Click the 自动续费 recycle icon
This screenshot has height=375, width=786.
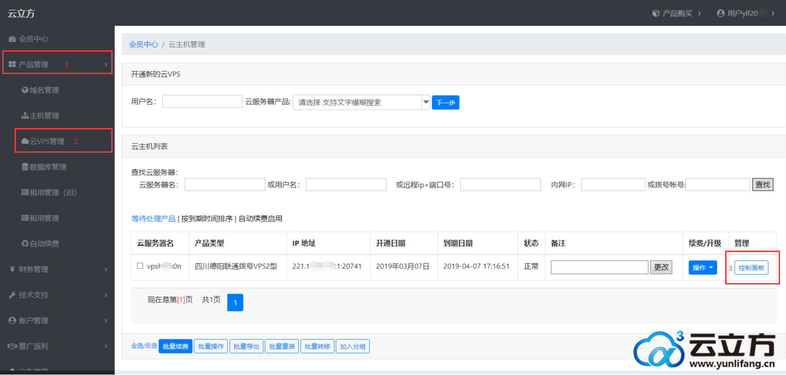(25, 244)
